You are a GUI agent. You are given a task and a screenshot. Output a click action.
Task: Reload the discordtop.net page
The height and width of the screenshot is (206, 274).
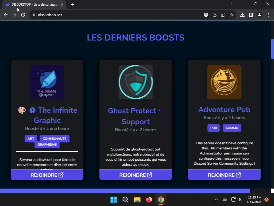tap(23, 15)
